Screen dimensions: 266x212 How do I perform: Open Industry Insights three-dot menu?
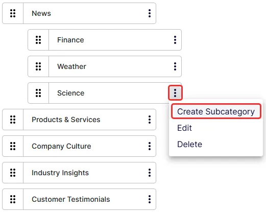(x=150, y=173)
